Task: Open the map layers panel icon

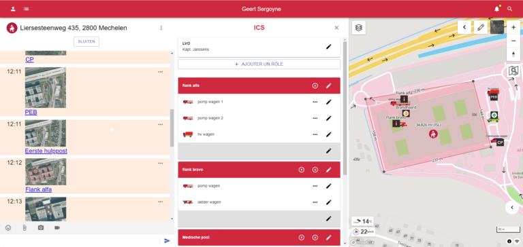Action: [359, 28]
